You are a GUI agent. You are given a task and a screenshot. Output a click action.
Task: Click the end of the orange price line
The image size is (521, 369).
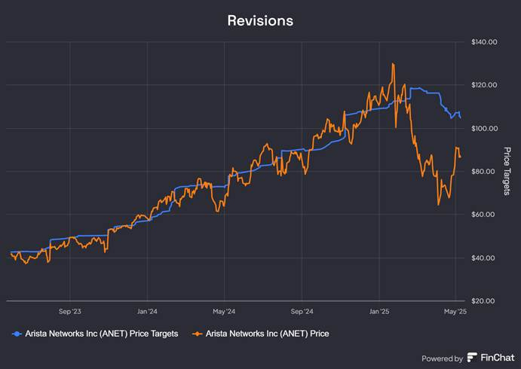click(x=460, y=157)
